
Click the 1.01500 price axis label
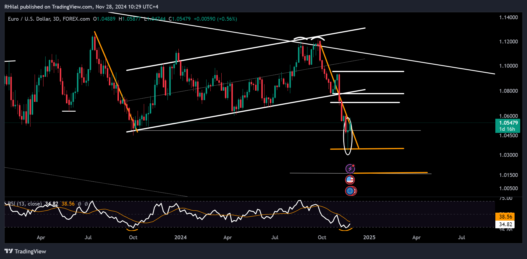pos(508,175)
